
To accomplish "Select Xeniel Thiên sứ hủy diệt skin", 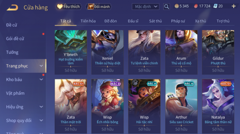I will (107, 52).
